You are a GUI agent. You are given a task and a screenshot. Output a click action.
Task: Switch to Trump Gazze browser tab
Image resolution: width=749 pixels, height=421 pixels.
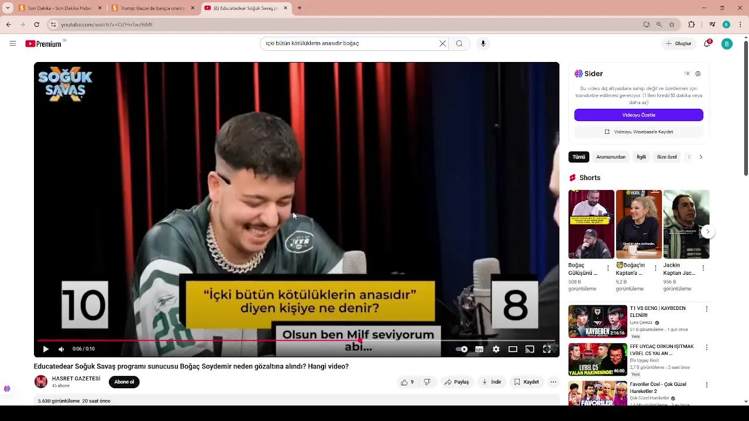click(153, 8)
